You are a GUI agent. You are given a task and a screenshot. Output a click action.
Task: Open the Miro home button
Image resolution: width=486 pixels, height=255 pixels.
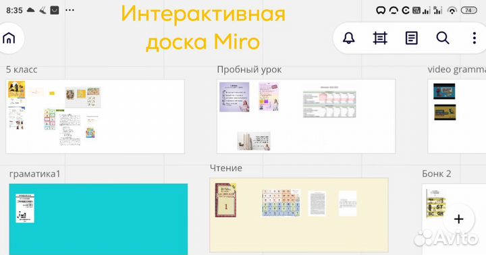pyautogui.click(x=9, y=38)
